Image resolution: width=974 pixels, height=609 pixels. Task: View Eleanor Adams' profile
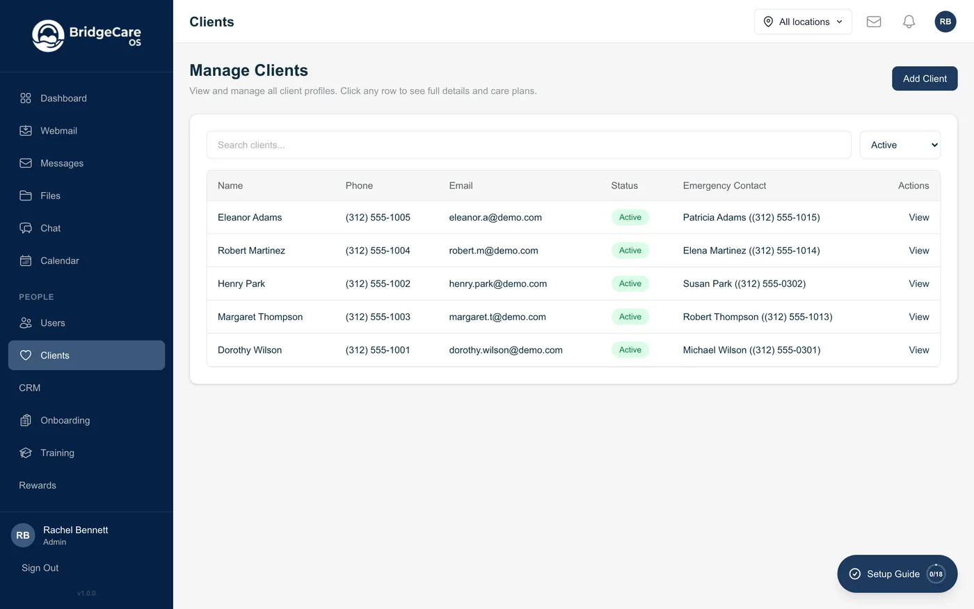point(919,217)
